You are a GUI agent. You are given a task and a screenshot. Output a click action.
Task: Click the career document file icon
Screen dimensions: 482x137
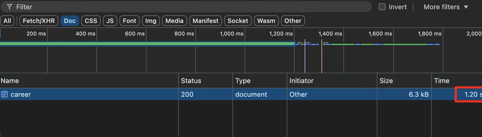point(4,94)
